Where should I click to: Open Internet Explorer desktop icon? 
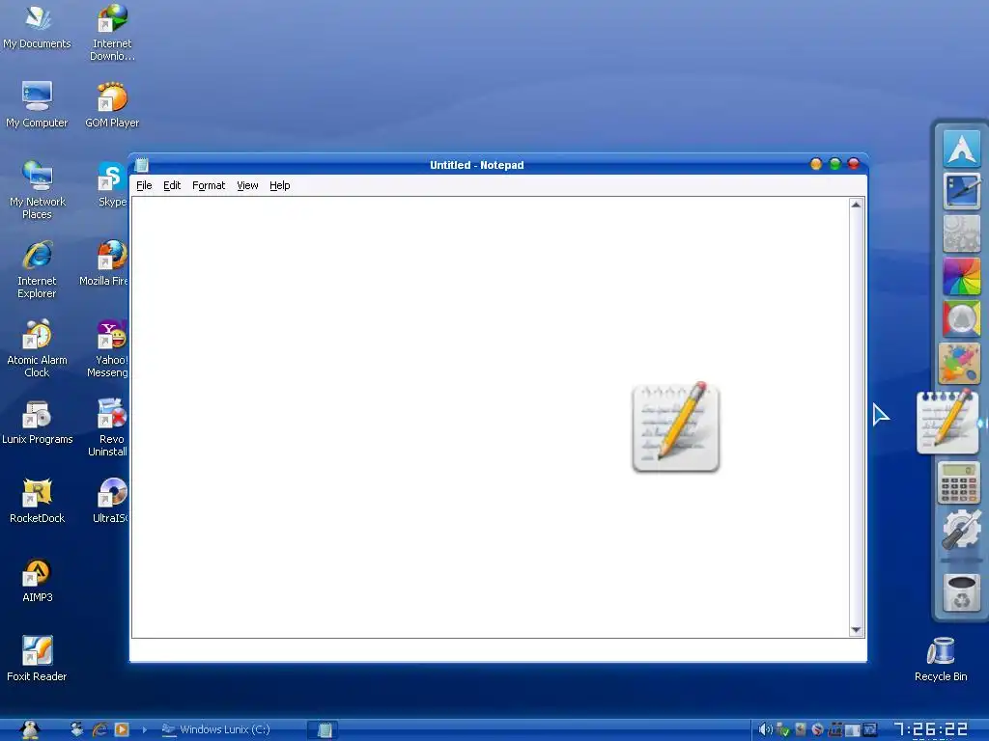tap(37, 269)
